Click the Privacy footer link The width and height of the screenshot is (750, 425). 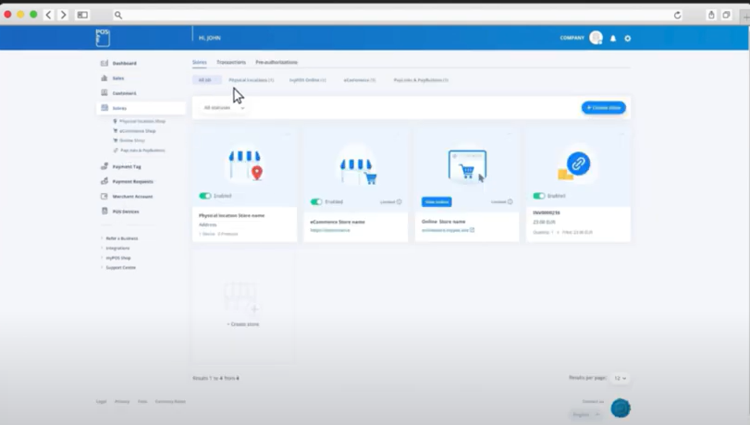click(x=122, y=402)
